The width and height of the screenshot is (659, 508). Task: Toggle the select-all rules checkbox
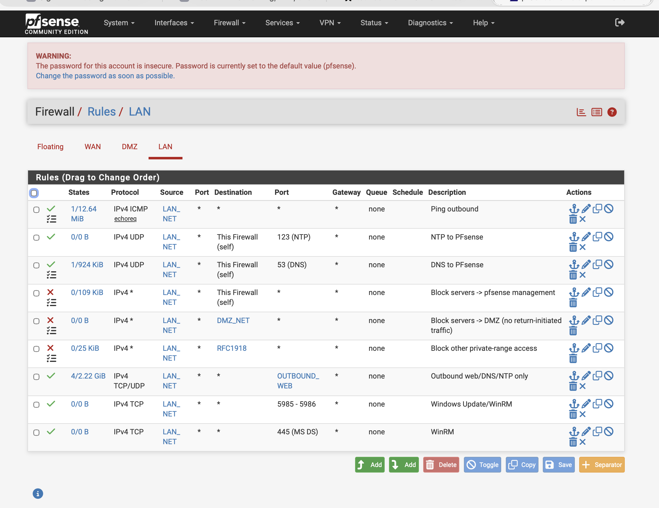point(34,193)
